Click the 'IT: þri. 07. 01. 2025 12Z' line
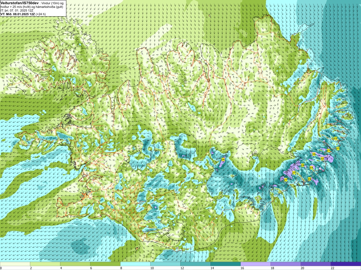Viewport: 361px width, 270px height. (17, 10)
